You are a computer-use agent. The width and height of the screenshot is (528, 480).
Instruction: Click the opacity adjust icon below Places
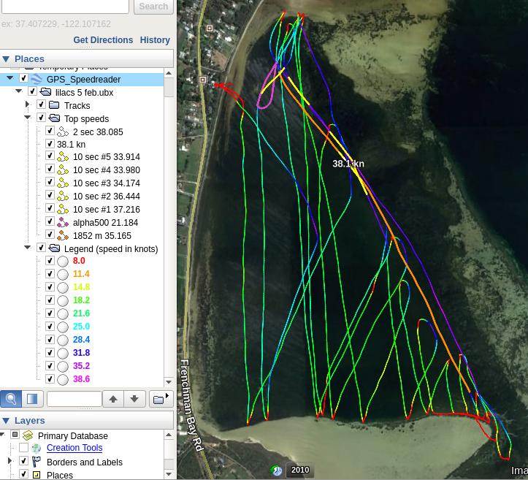point(32,399)
